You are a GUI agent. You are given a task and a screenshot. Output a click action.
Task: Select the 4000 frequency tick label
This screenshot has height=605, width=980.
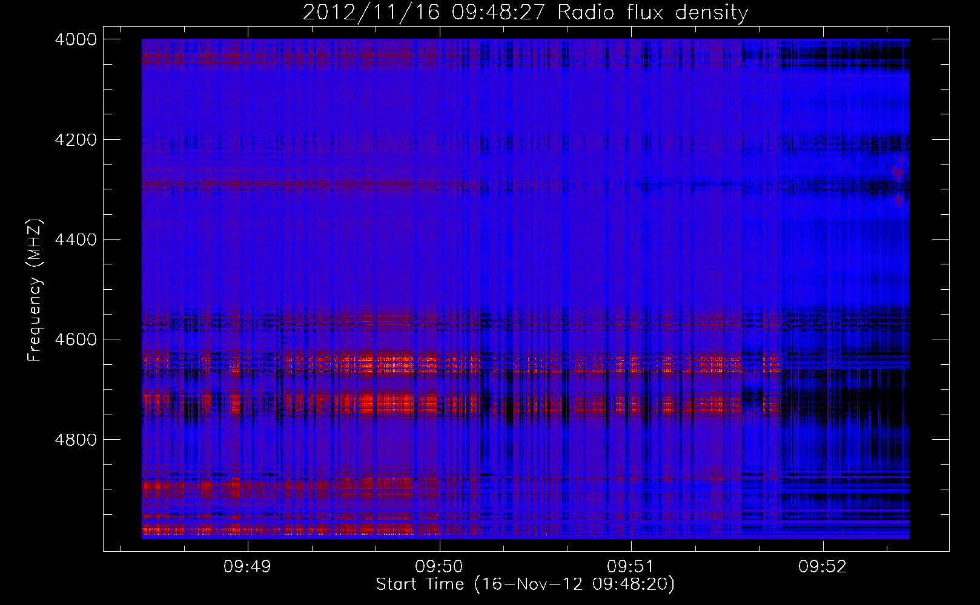(76, 39)
